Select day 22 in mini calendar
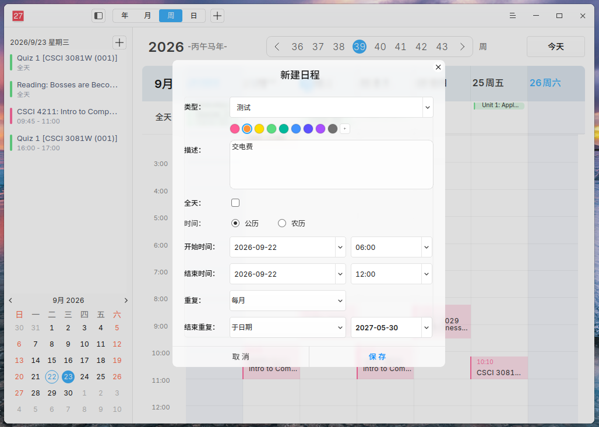 (52, 376)
